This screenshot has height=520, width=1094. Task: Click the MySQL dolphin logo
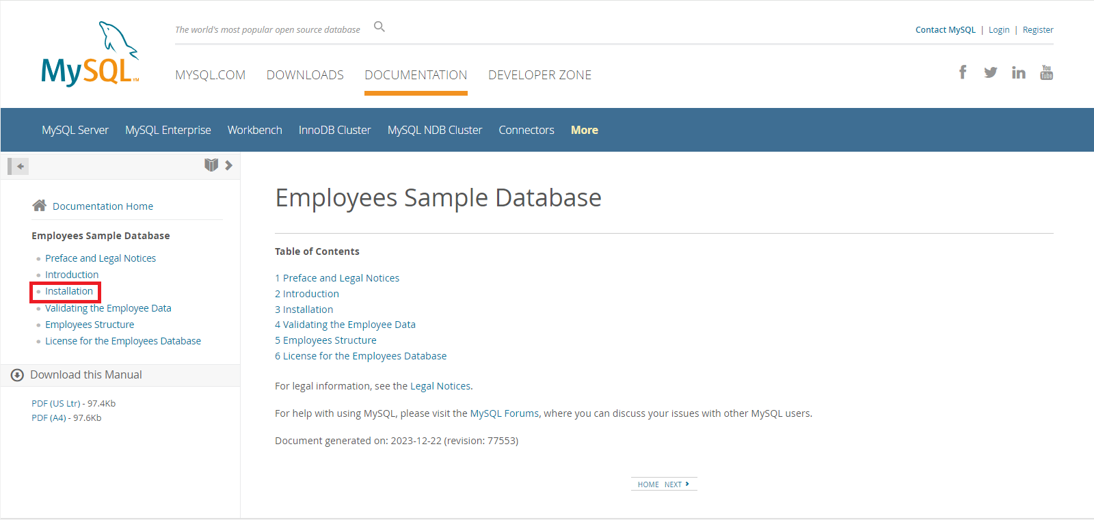(90, 53)
